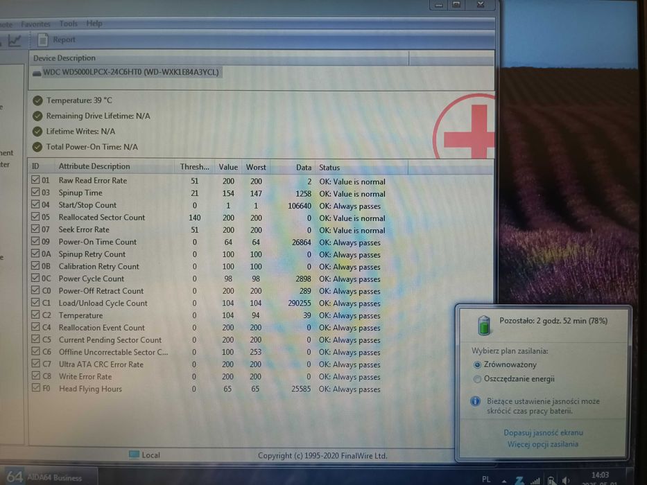Image resolution: width=647 pixels, height=485 pixels.
Task: Toggle checkbox for C2 Temperature
Action: [x=35, y=315]
